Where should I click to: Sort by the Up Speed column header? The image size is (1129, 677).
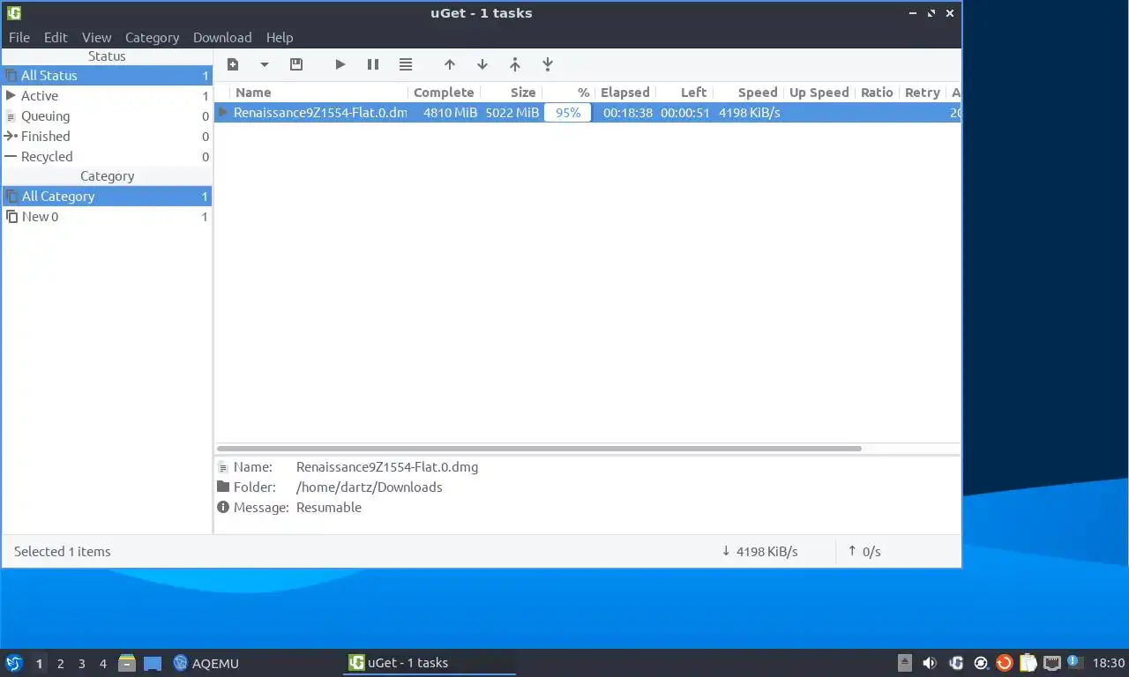(819, 93)
